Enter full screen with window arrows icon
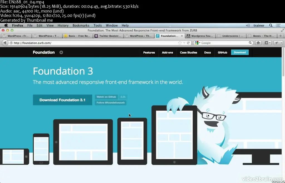This screenshot has height=183, width=285. tap(282, 30)
